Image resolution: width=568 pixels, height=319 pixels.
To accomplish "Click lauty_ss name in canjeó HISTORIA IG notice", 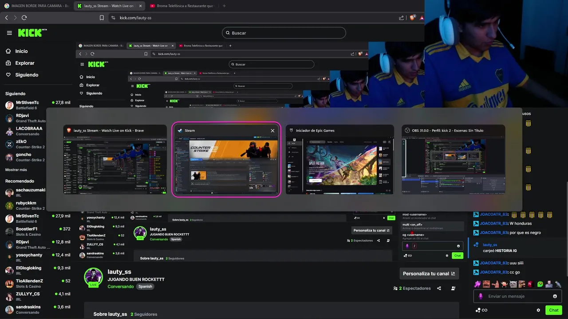I will (490, 245).
